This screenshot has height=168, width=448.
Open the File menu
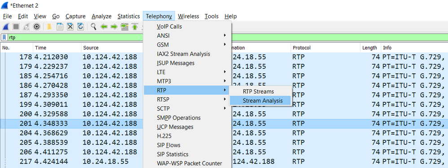(x=7, y=16)
